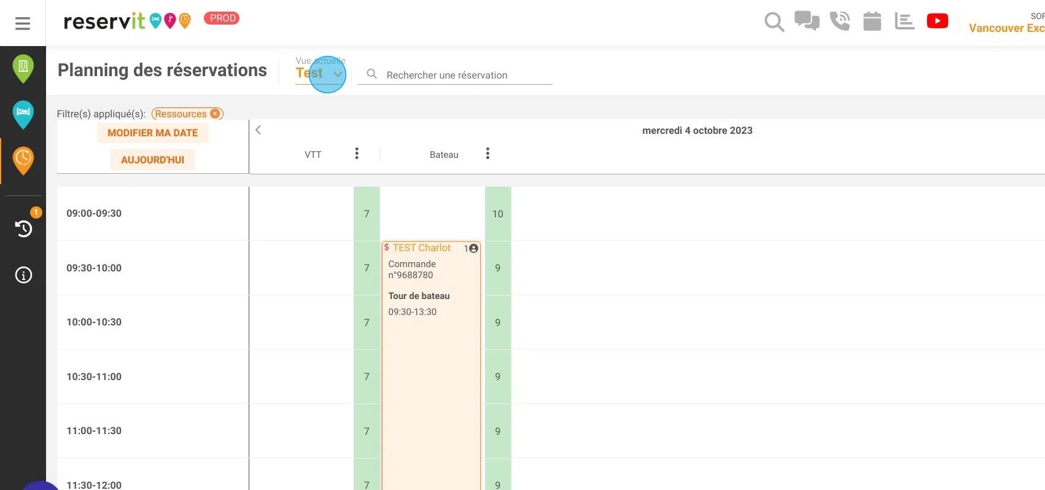Click the dollar icon on TEST Charlot booking
This screenshot has width=1045, height=490.
[386, 247]
